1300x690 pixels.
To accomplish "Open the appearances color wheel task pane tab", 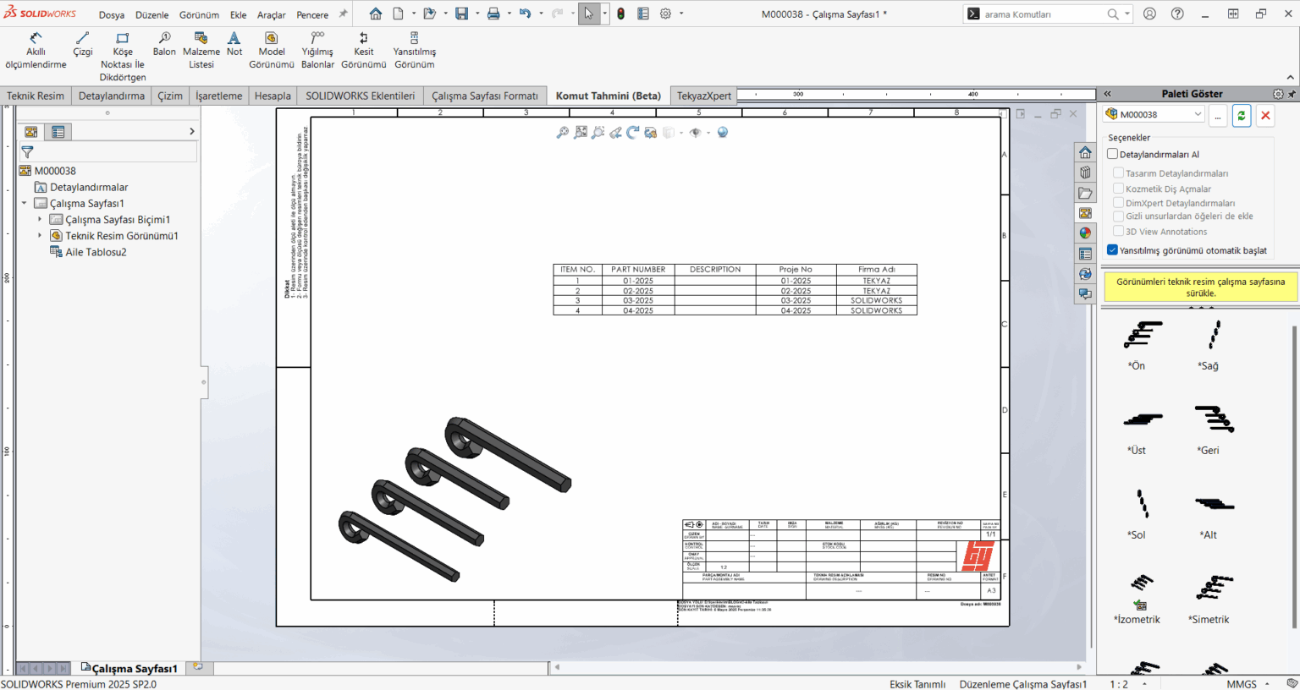I will pyautogui.click(x=1085, y=233).
